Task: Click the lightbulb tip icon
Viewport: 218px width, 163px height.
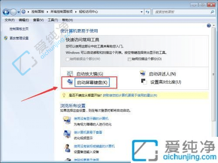Action: coord(64,95)
